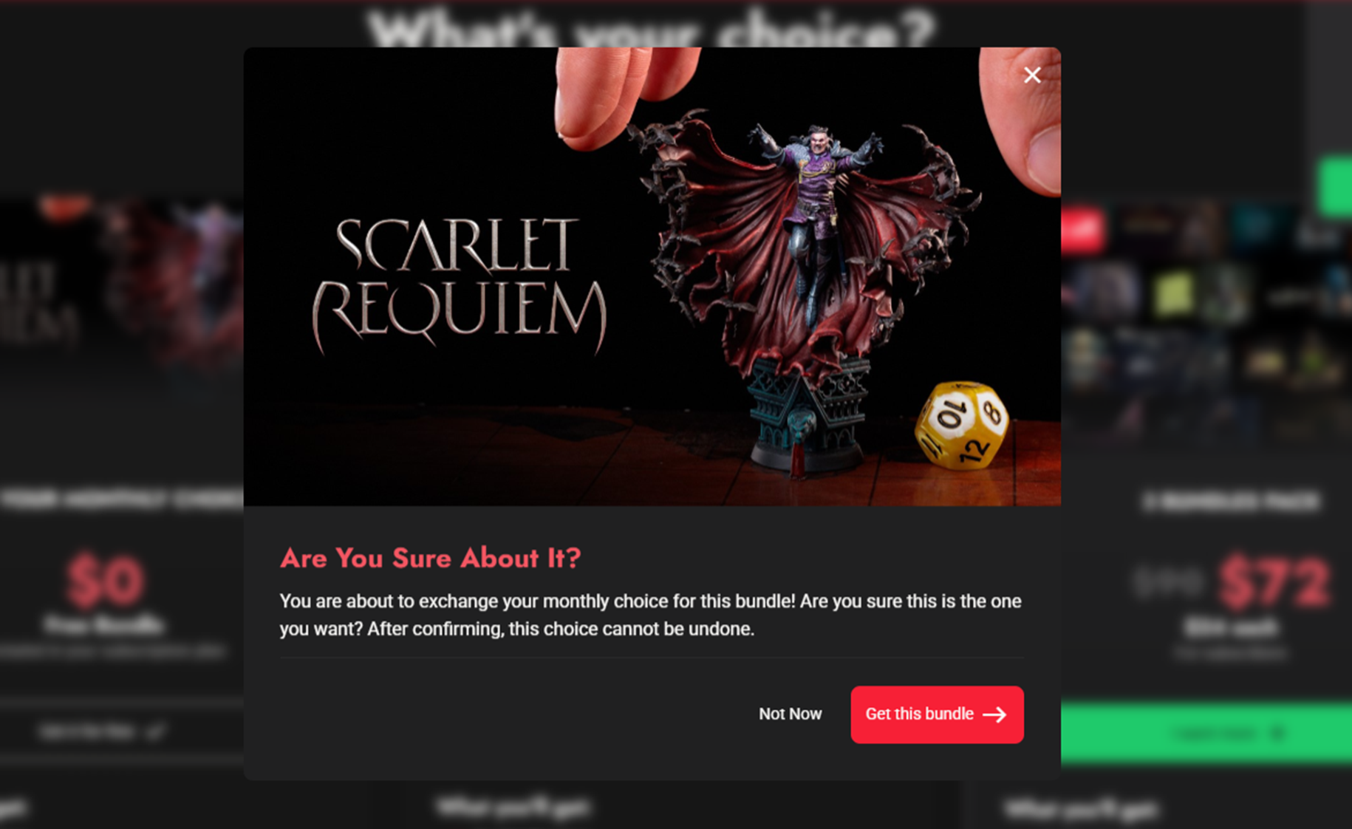Screen dimensions: 1352x829
Task: Click the arrow icon on Get this bundle
Action: [x=994, y=714]
